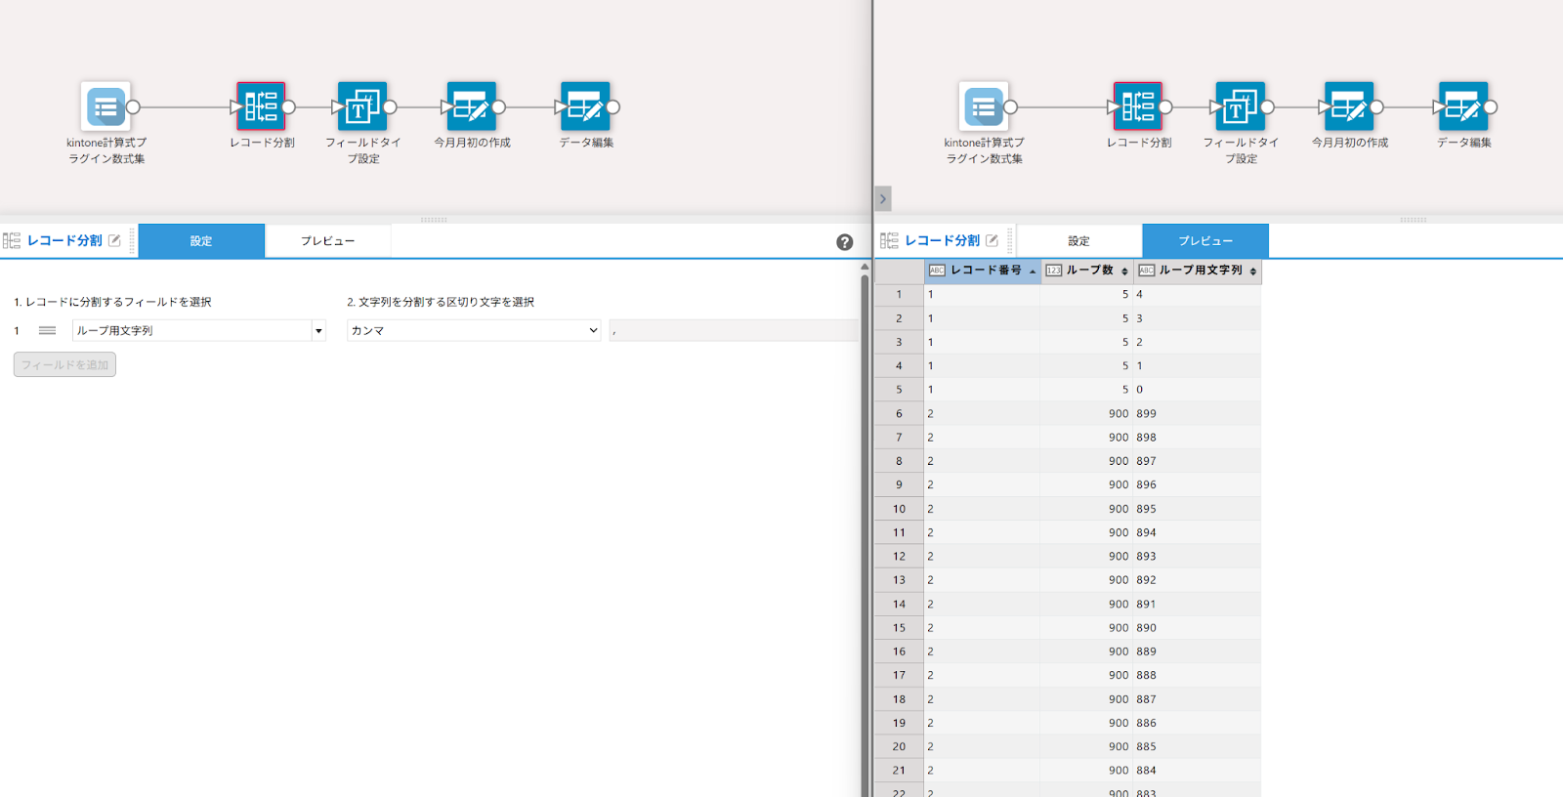
Task: Open the help question mark icon
Action: 845,242
